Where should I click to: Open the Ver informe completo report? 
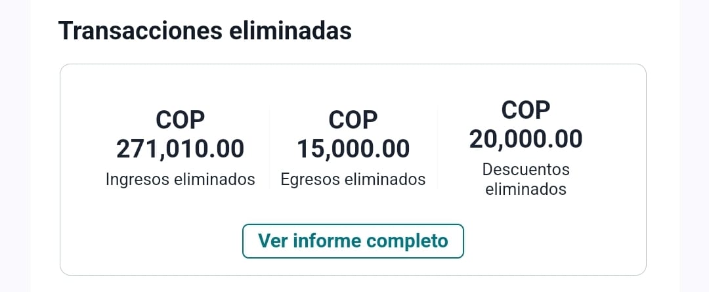coord(353,241)
